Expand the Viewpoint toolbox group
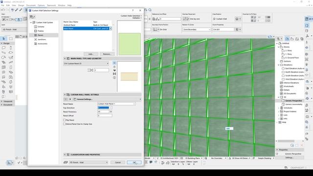This screenshot has width=313, height=176. coord(1,101)
